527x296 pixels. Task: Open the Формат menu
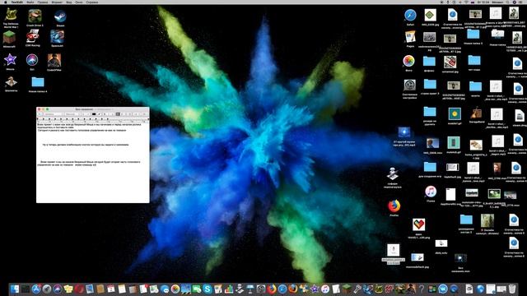(x=57, y=2)
